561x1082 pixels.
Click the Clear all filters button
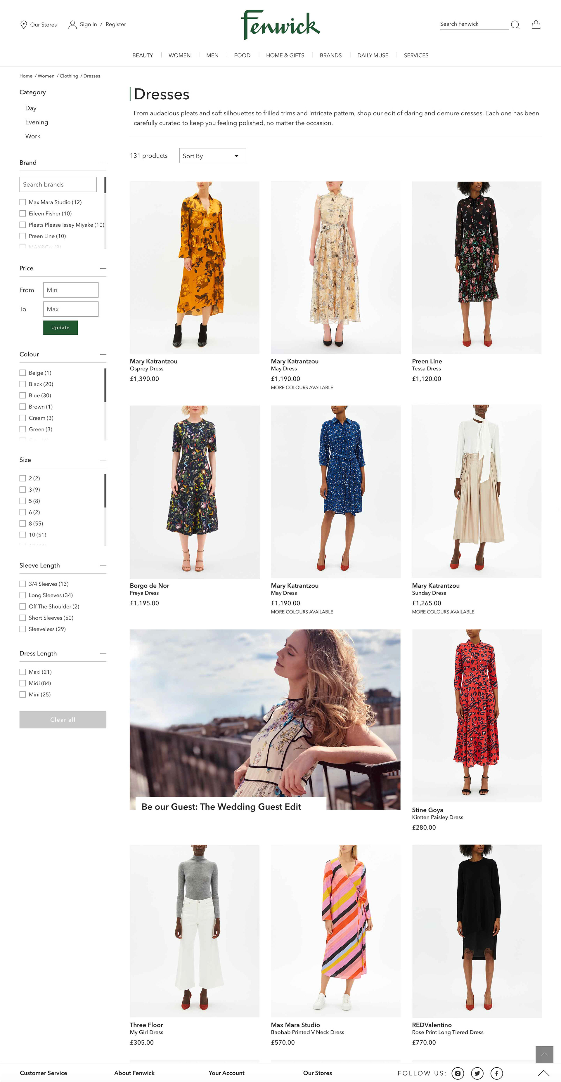click(63, 719)
